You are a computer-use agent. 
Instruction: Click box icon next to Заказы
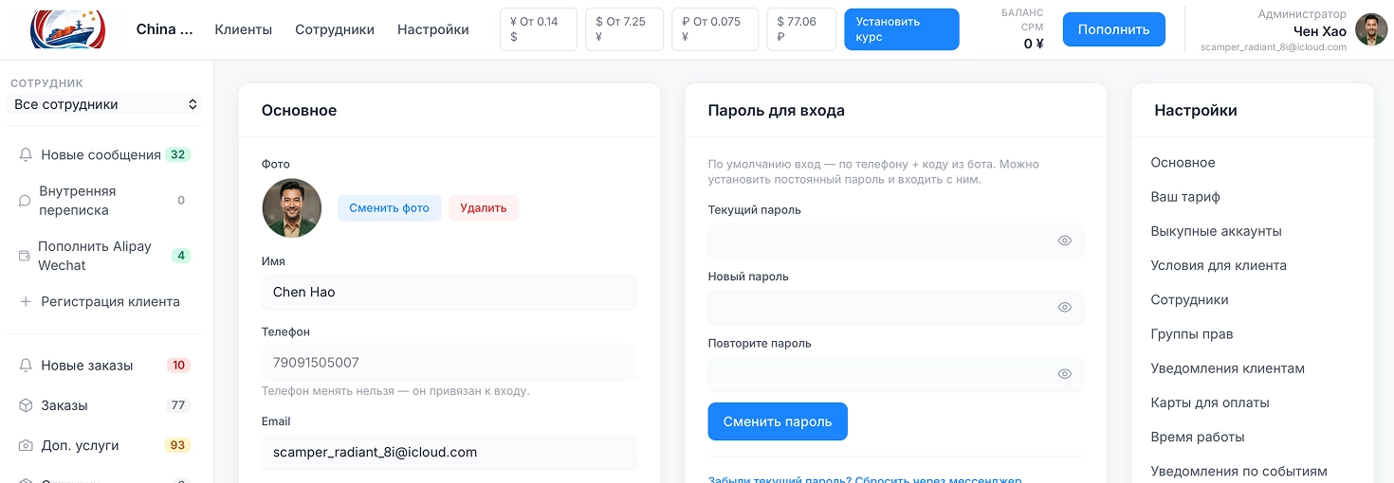click(26, 405)
